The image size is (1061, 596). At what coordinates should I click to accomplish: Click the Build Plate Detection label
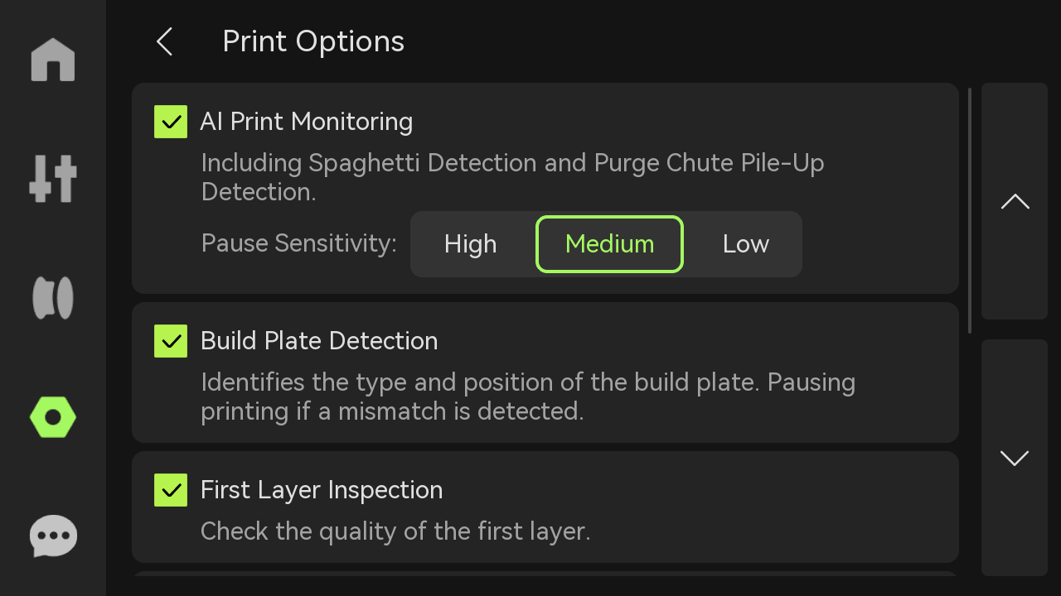point(319,341)
